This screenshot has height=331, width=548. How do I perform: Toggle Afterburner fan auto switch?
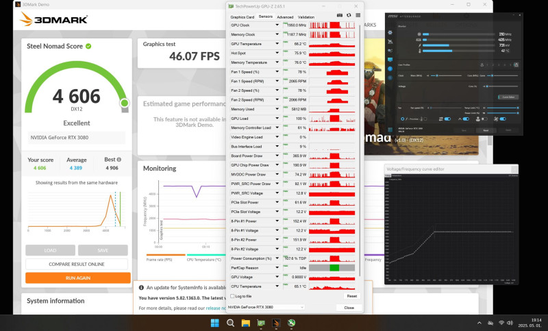click(503, 119)
